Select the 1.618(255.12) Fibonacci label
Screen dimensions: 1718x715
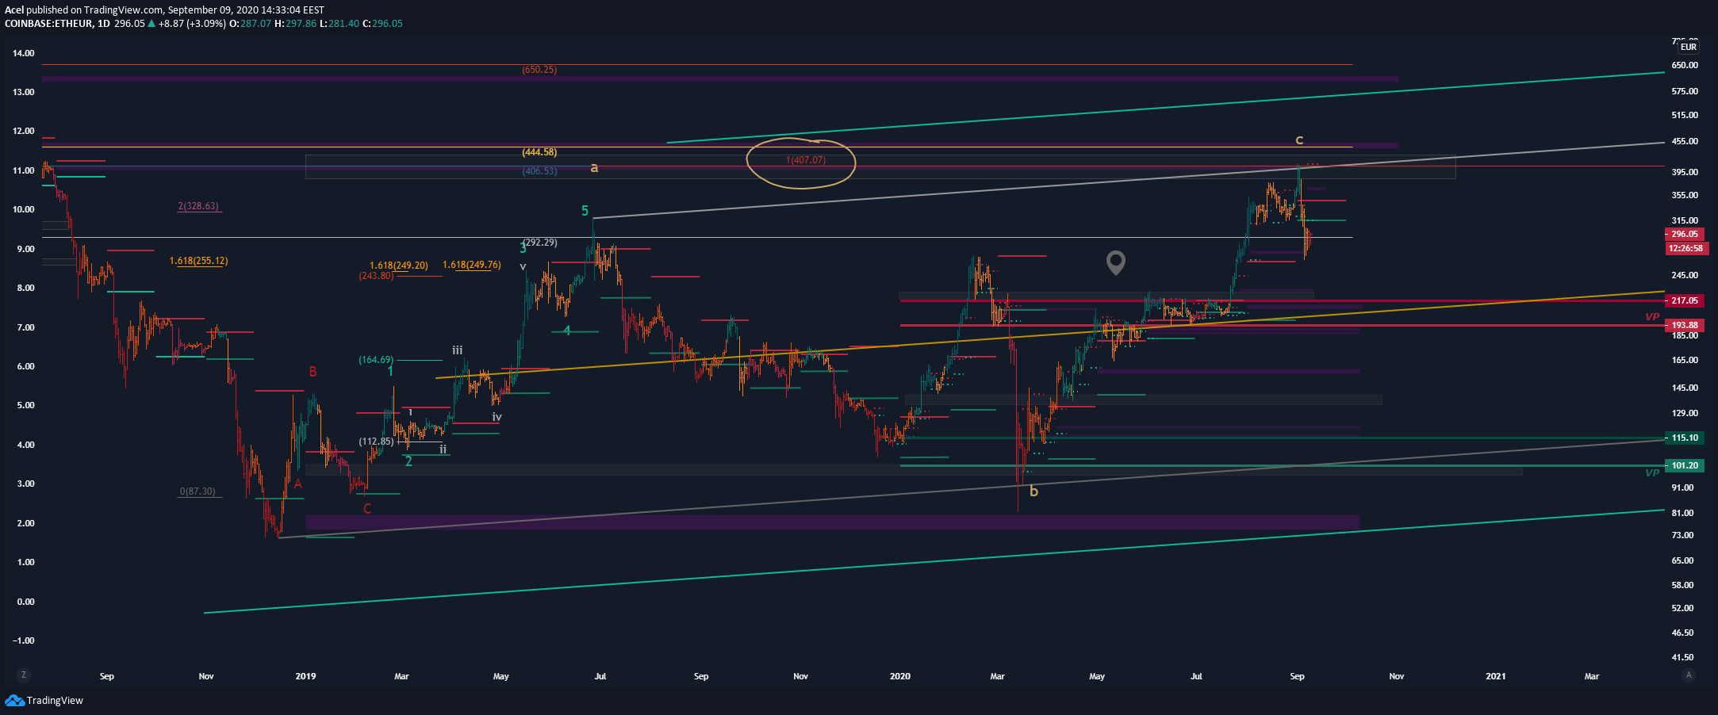tap(198, 261)
